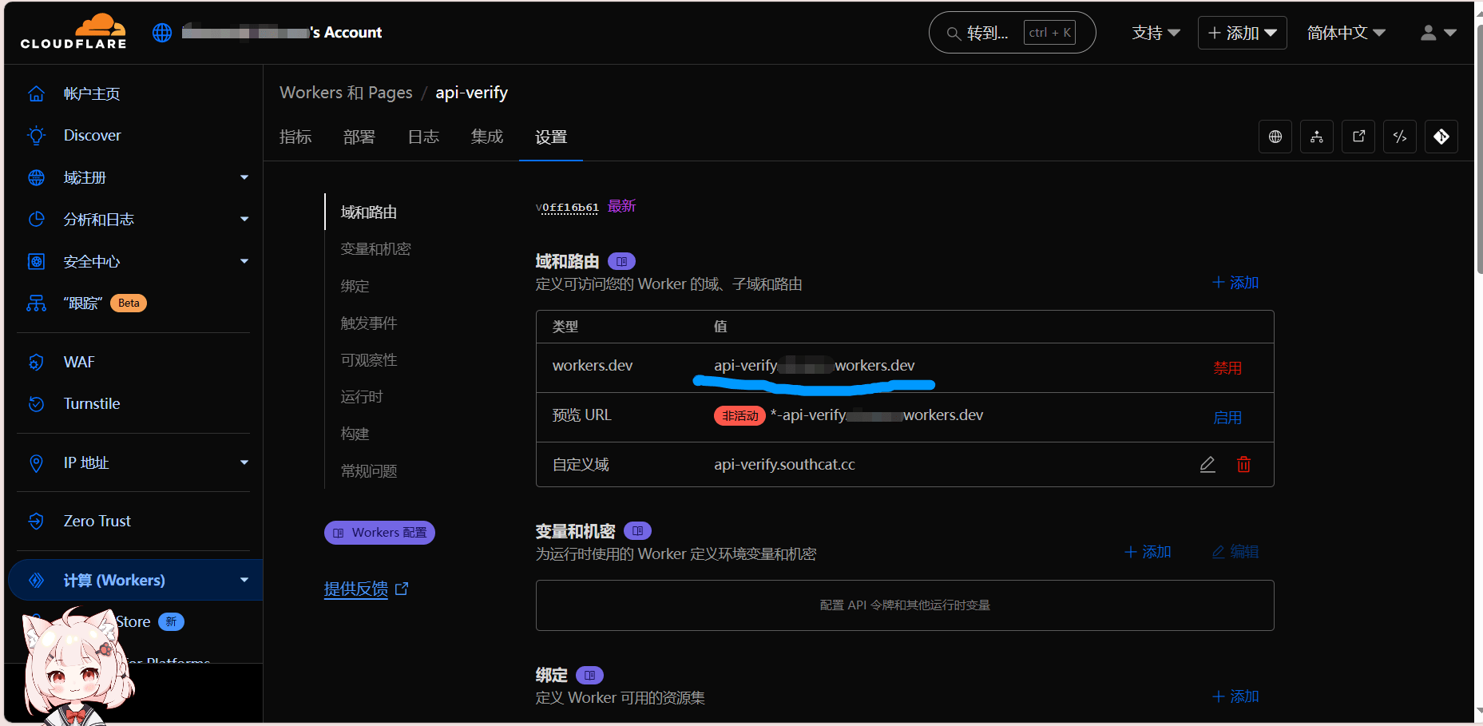Delete the api-verify.southcat.cc custom domain
The height and width of the screenshot is (726, 1483).
(x=1243, y=465)
